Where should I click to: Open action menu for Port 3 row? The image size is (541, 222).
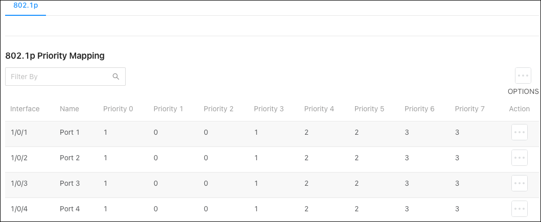point(519,183)
